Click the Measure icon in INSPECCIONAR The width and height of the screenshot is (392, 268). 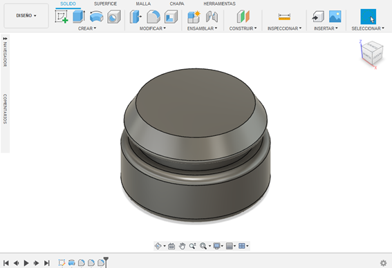pyautogui.click(x=284, y=17)
